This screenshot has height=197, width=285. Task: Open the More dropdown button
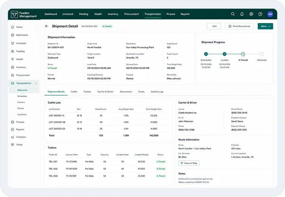click(265, 26)
